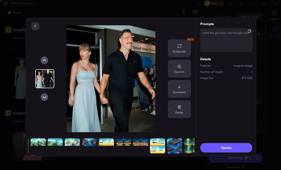281x170 pixels.
Task: Click the back arrow in the preview dialog
Action: 35,26
